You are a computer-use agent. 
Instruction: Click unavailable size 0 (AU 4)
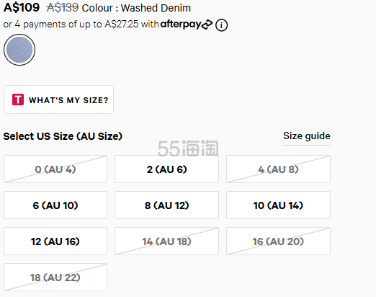(55, 169)
